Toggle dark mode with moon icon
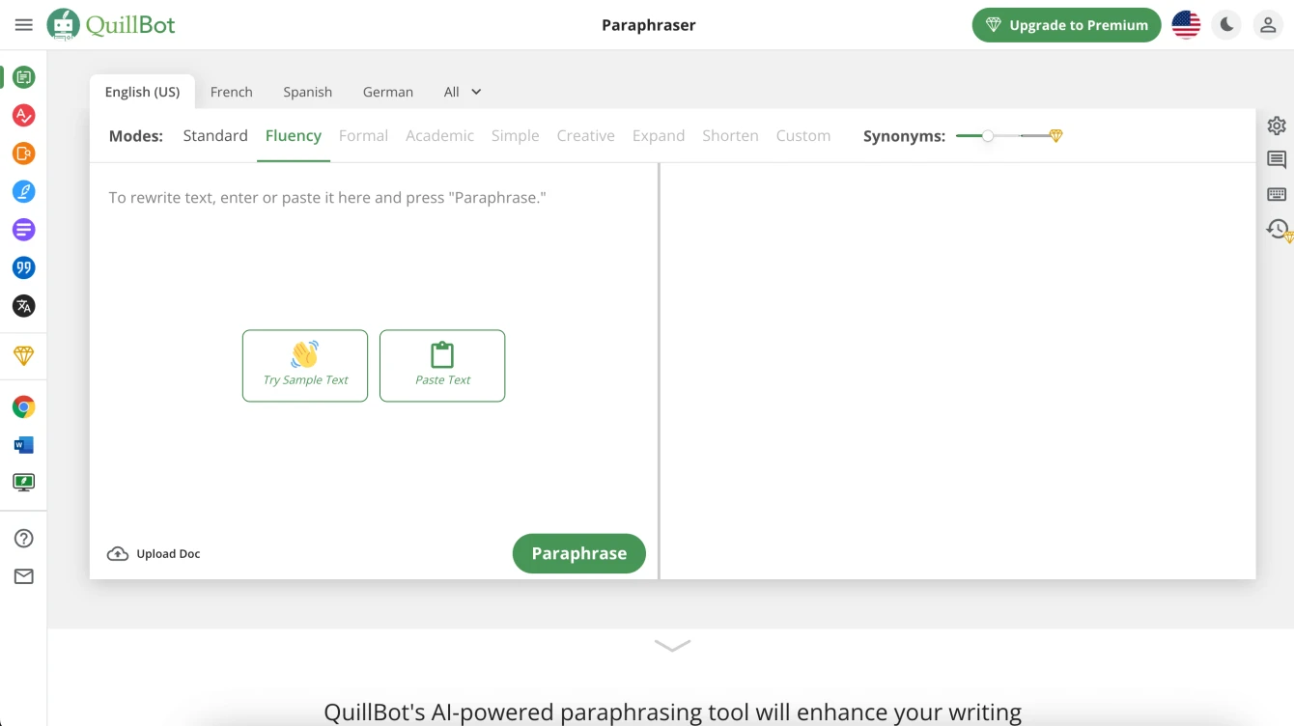 1227,25
